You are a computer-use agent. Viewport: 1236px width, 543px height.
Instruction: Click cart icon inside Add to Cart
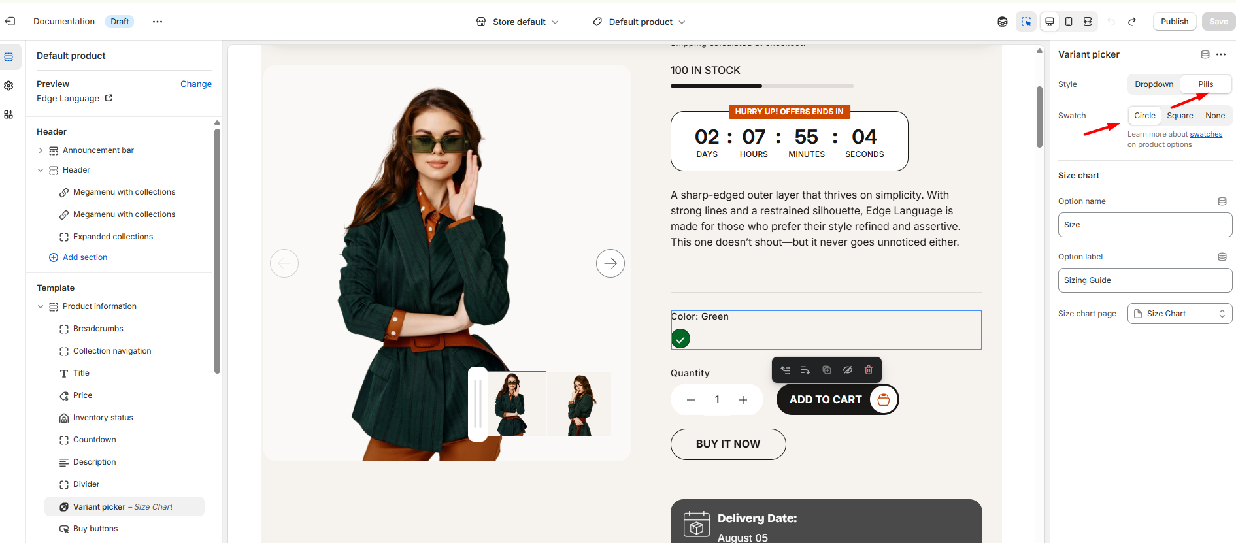(x=884, y=399)
